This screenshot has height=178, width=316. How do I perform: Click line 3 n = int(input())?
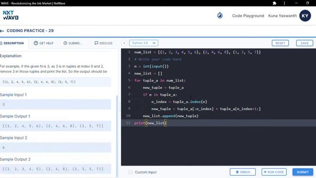(152, 66)
